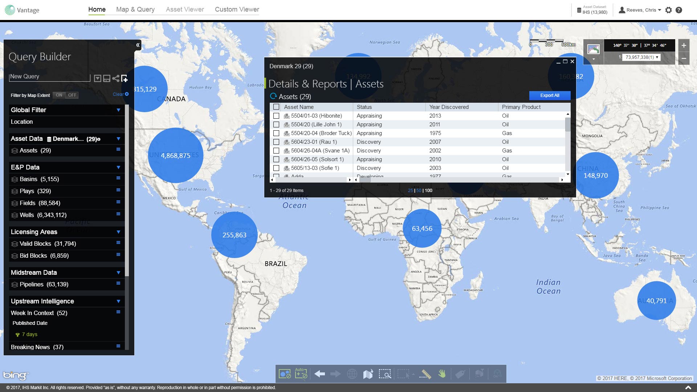The image size is (697, 392).
Task: Open menu icon for Wells (6,343,112) layer
Action: tap(118, 214)
